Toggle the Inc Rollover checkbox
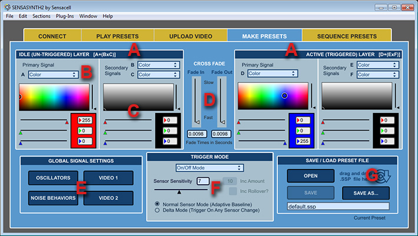Screen dimensions: 418x236 click(x=233, y=191)
